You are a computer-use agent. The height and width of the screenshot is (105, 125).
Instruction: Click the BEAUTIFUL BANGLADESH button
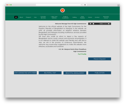(x=75, y=73)
